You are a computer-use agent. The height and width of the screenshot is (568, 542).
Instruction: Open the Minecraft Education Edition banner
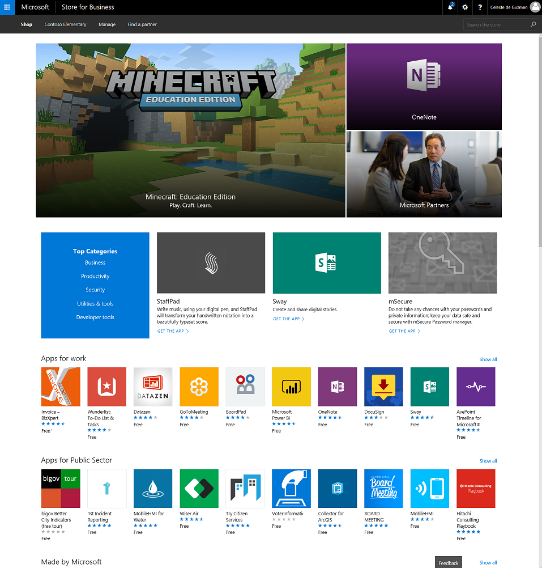[x=191, y=130]
